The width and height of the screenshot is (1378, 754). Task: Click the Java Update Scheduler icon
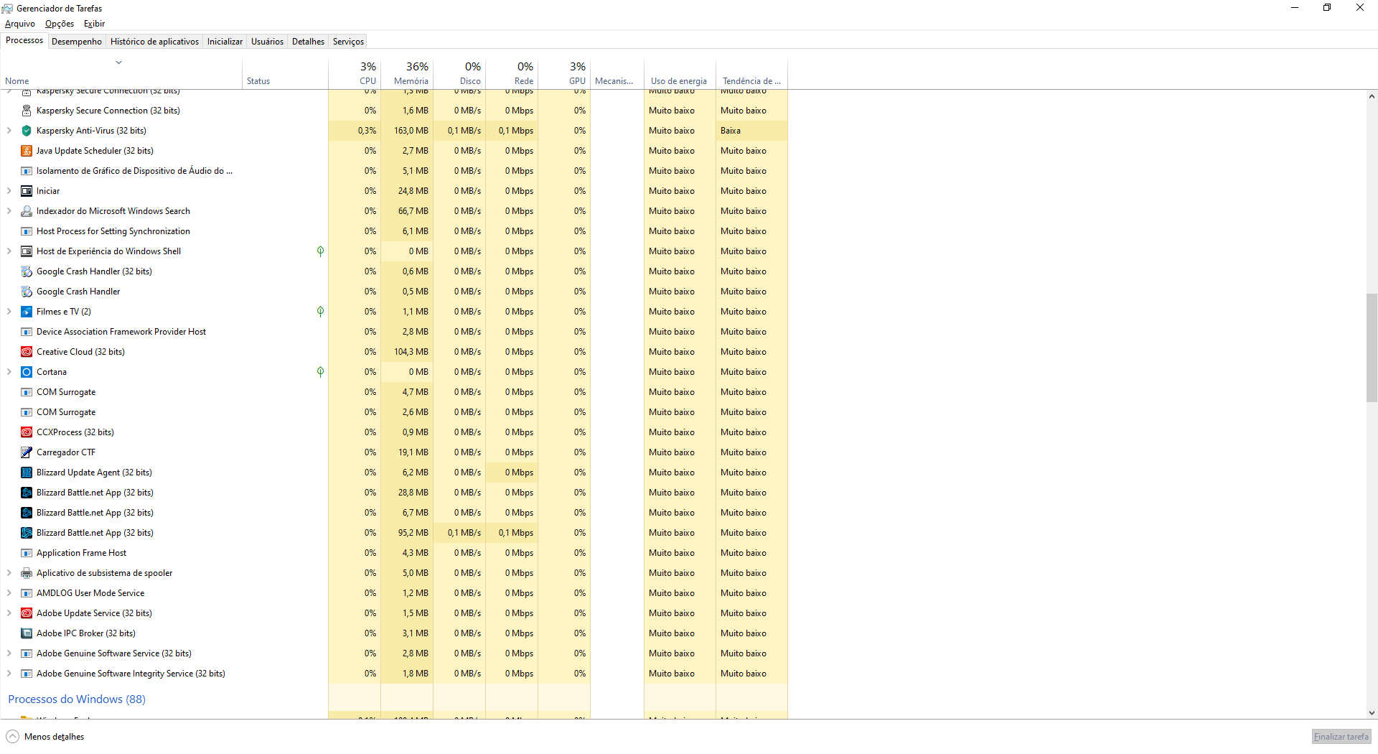click(x=27, y=151)
